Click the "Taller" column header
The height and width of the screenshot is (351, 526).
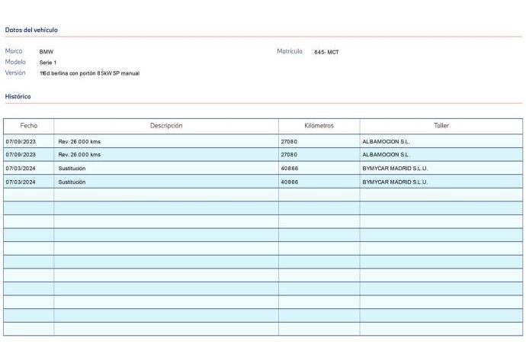point(441,125)
